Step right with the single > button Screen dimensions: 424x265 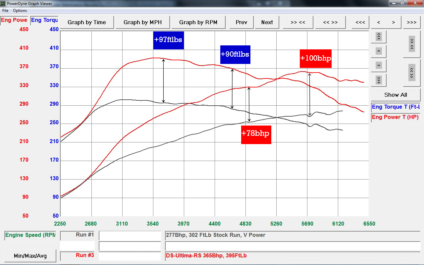[394, 22]
